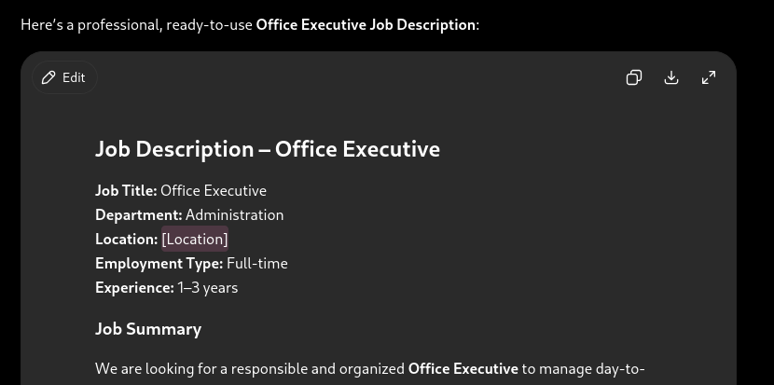The height and width of the screenshot is (385, 774).
Task: Click the 'Employment Type:' bold label
Action: (159, 263)
